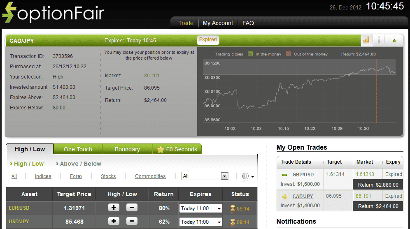Open GBP/USD trade in My Open Trades

point(303,174)
